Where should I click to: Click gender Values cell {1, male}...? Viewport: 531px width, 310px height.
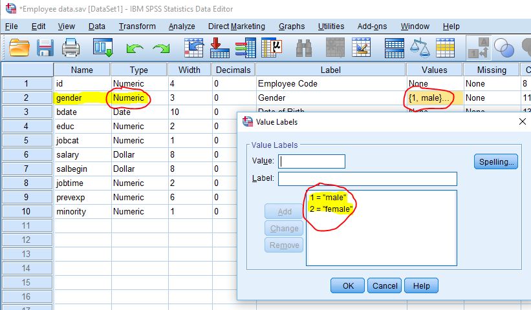pos(435,98)
